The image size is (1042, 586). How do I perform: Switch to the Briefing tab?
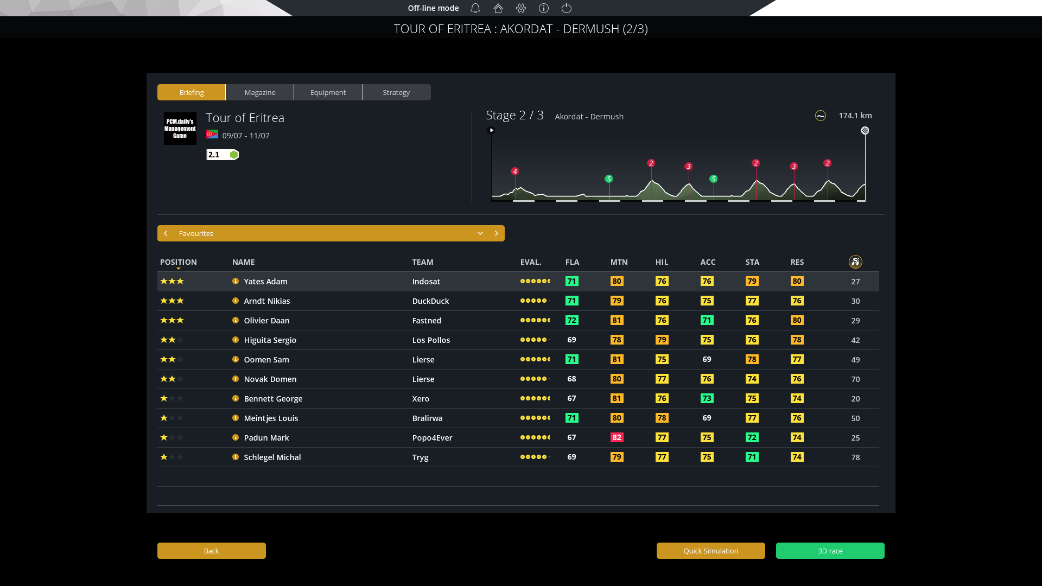click(x=192, y=92)
